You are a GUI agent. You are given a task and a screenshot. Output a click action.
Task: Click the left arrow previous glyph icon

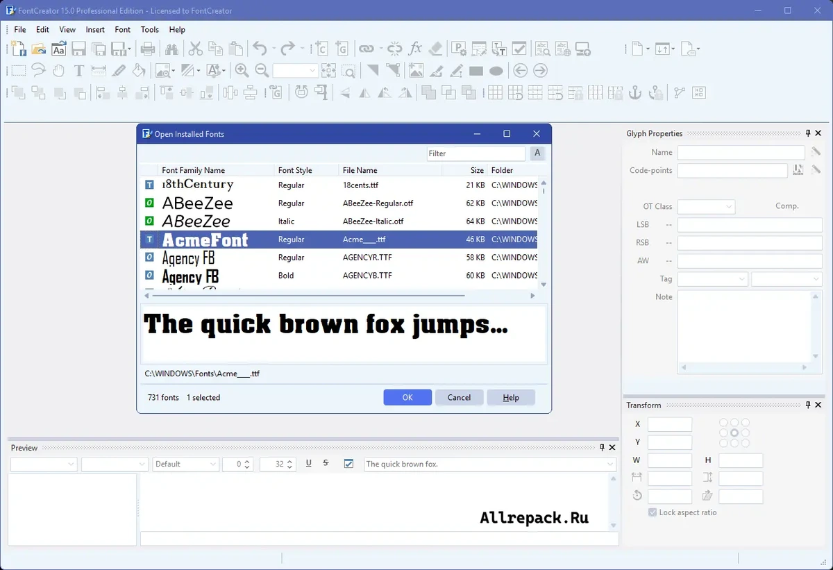coord(520,71)
